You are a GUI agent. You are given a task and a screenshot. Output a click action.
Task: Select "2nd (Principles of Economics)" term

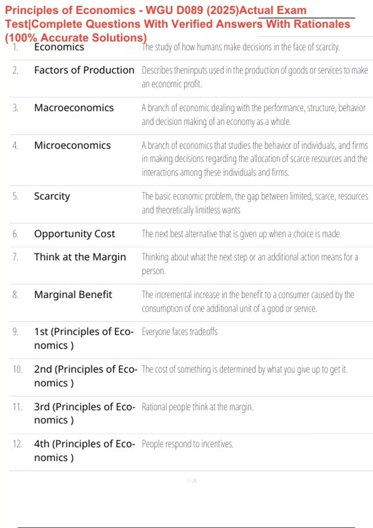point(85,376)
